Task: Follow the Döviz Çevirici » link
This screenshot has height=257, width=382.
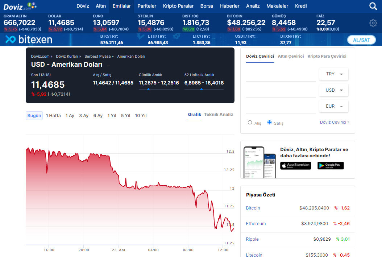Action: pos(334,123)
